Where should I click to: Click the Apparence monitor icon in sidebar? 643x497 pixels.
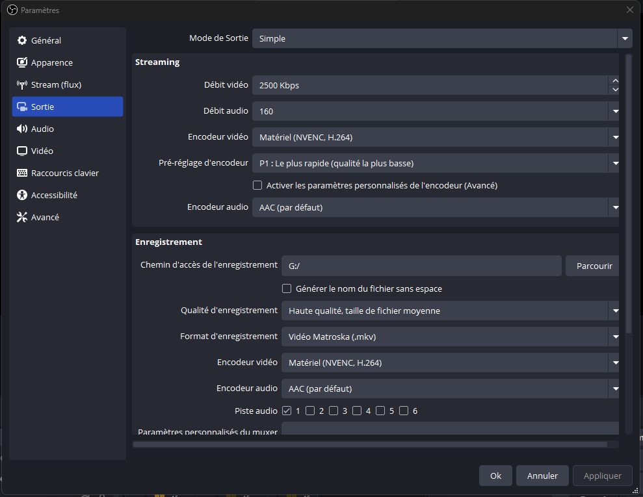21,62
